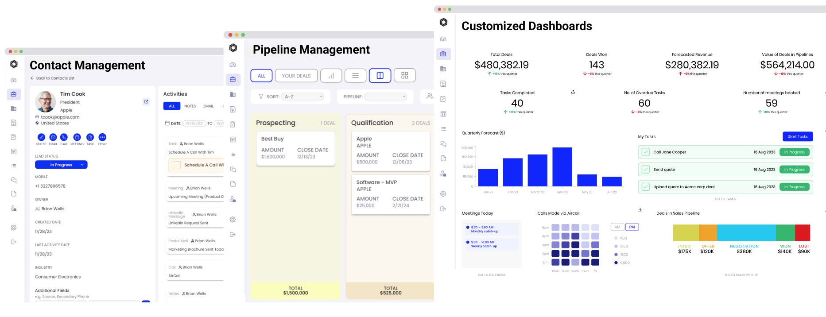Open the user lock icon in Dashboards sidebar
Screen dimensions: 826x317
pyautogui.click(x=443, y=174)
